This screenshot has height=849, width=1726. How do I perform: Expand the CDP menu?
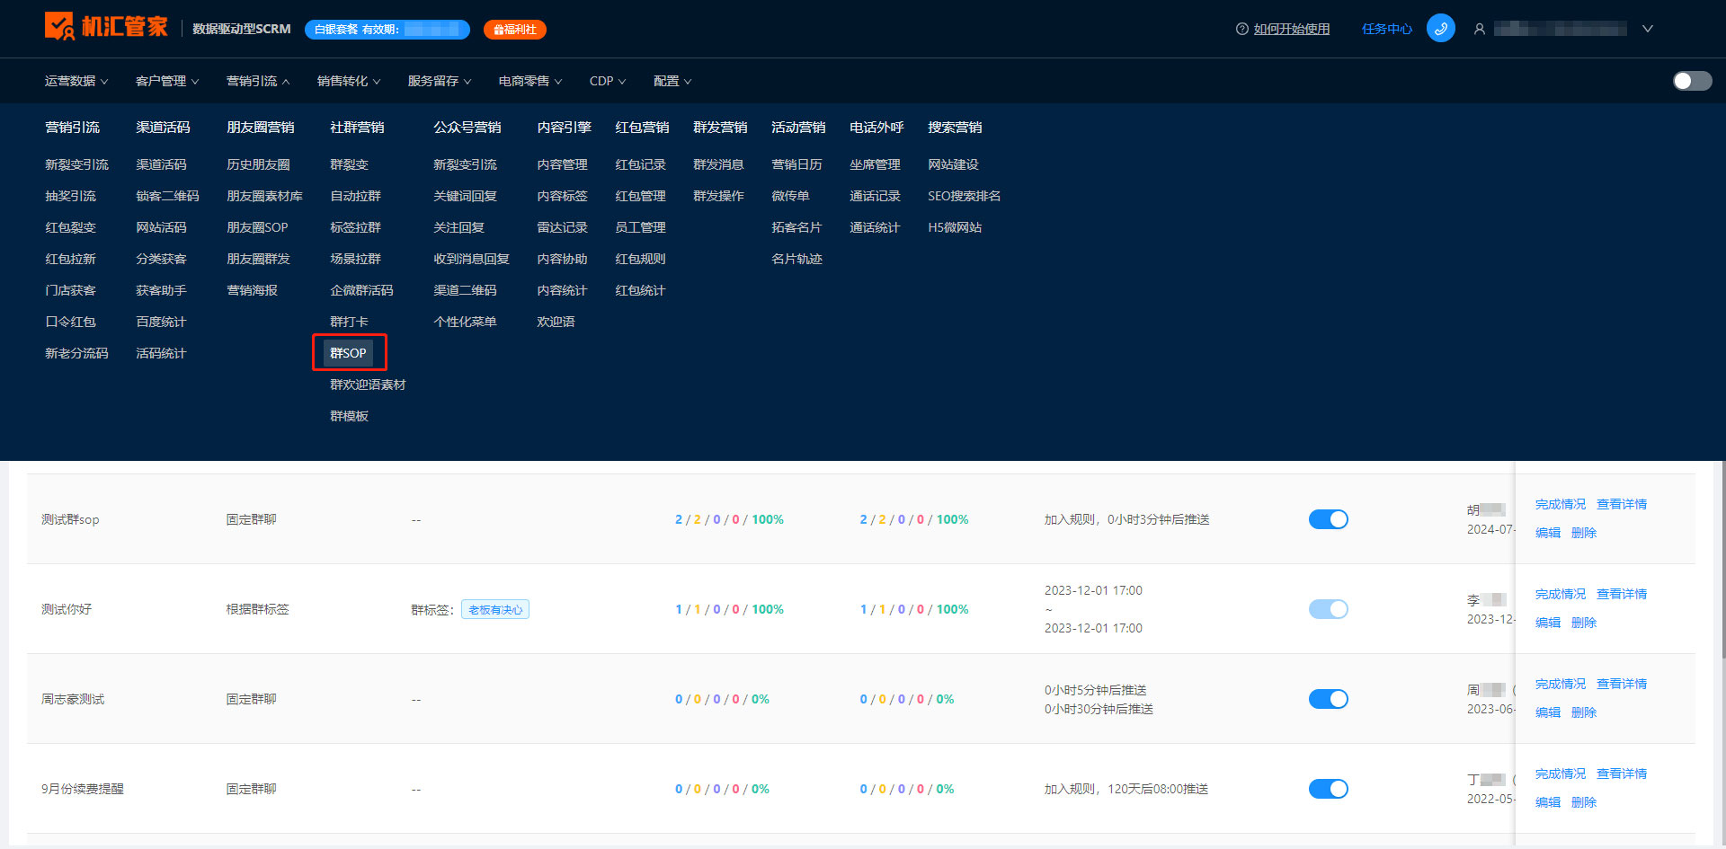point(608,81)
